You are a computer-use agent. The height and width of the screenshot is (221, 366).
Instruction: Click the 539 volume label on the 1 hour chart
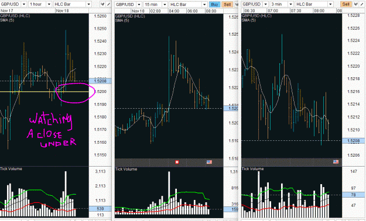pos(100,209)
